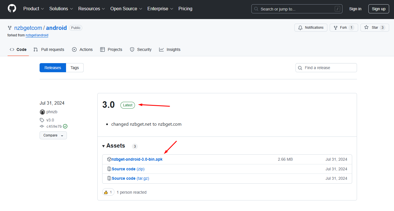
Task: Open the Pull requests tab
Action: tap(49, 49)
